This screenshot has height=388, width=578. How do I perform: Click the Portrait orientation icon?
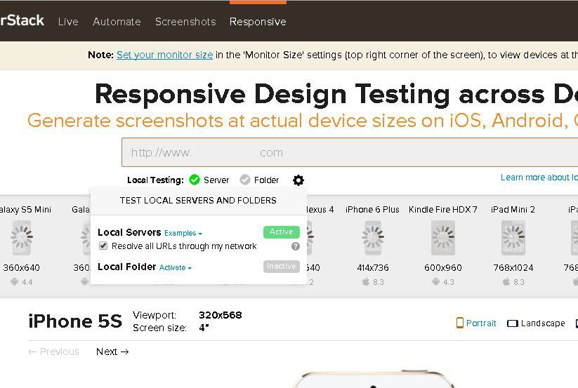pyautogui.click(x=460, y=323)
